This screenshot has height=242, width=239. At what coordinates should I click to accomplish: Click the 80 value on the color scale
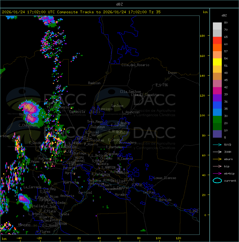[226, 22]
